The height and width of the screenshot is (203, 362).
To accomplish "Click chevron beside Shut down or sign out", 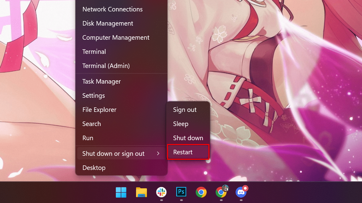I will pyautogui.click(x=158, y=154).
